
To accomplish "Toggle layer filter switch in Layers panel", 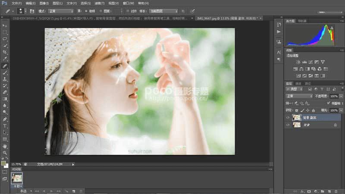I will pos(342,89).
